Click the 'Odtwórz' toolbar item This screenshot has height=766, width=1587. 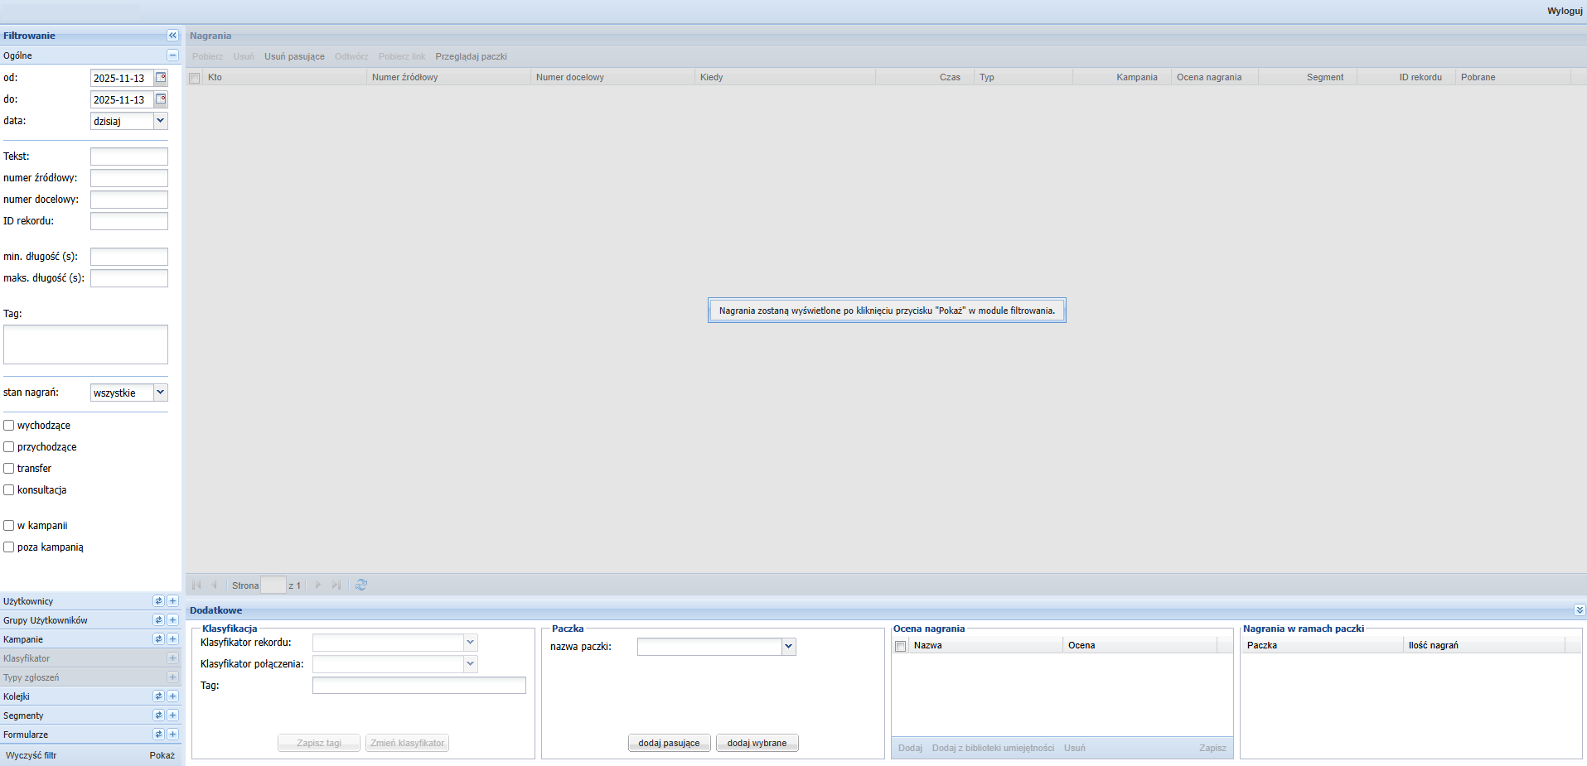(351, 56)
